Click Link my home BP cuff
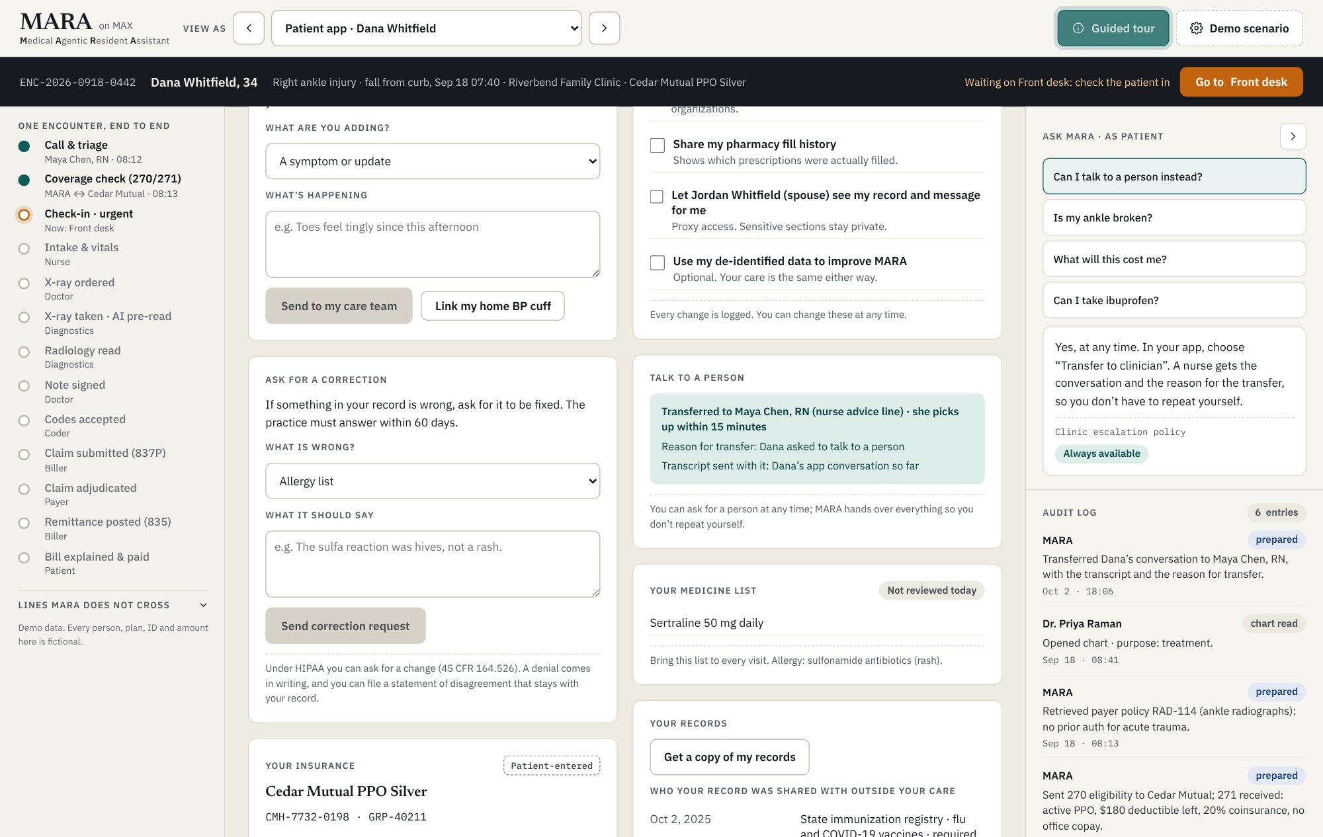 pyautogui.click(x=493, y=306)
